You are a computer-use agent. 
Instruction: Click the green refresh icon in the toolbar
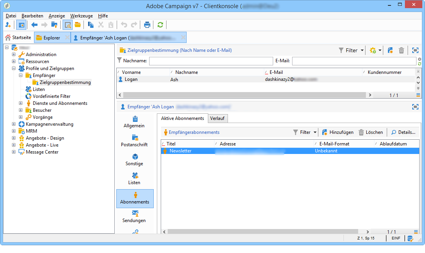click(160, 25)
